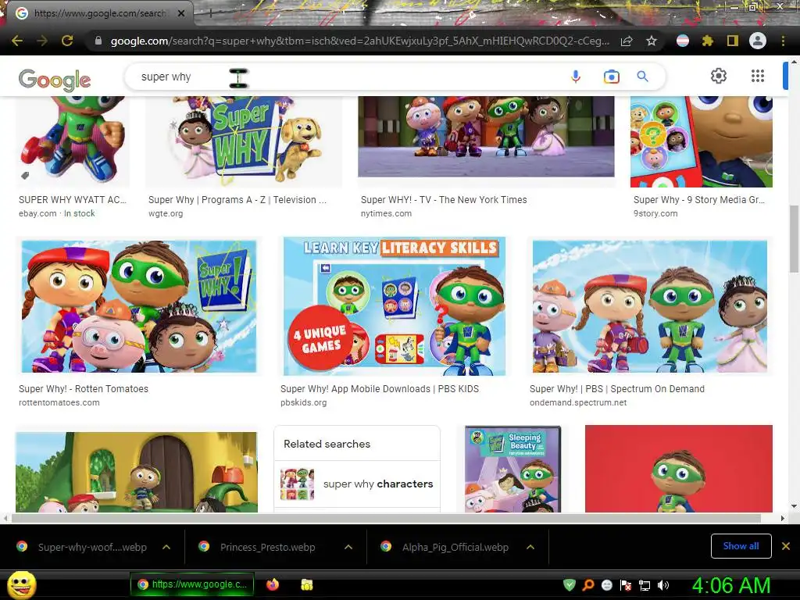Click the horizontal scrollbar at bottom
The image size is (800, 600).
tap(386, 519)
